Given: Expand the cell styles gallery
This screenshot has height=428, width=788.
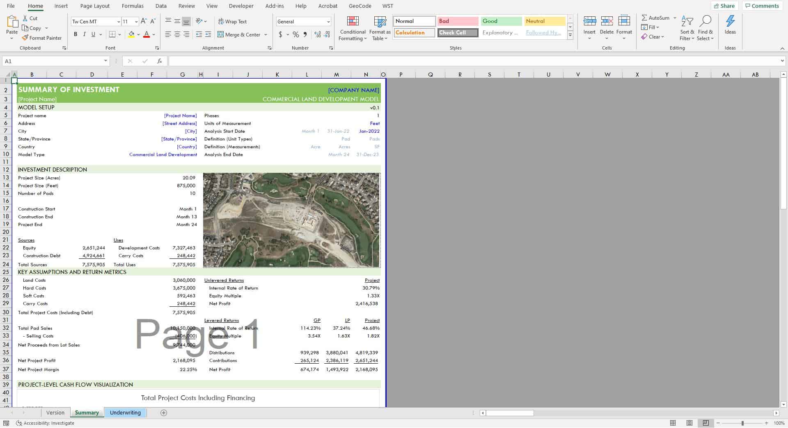Looking at the screenshot, I should (570, 34).
